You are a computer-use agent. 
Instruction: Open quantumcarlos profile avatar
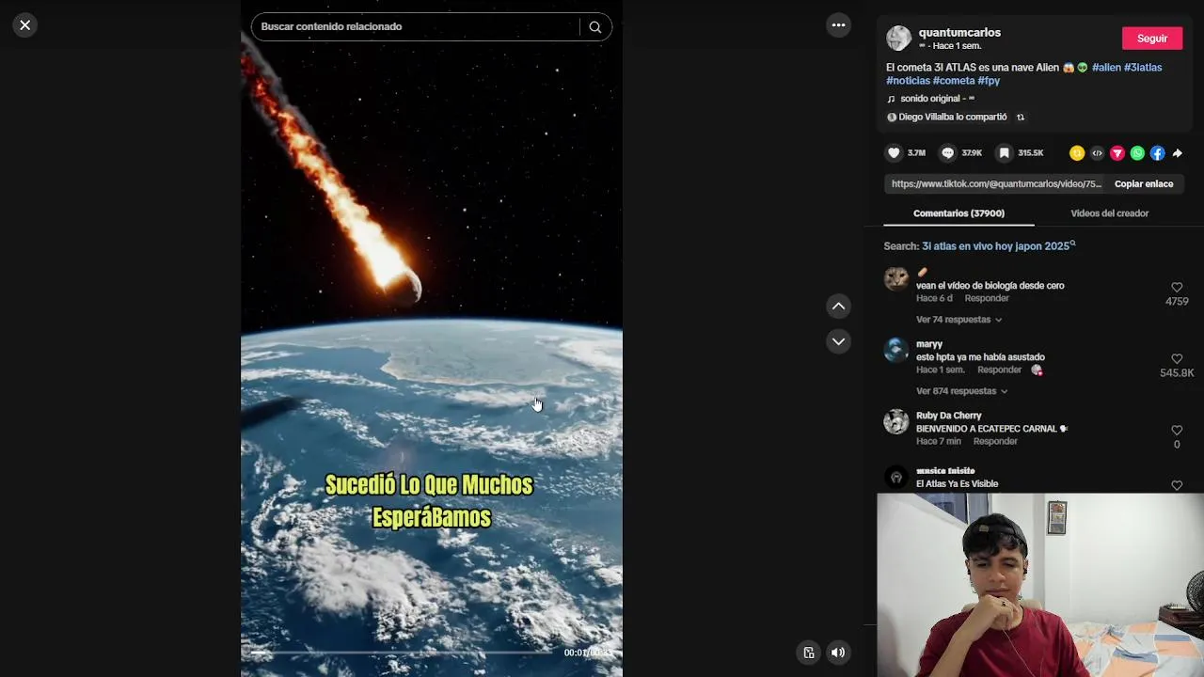click(898, 38)
